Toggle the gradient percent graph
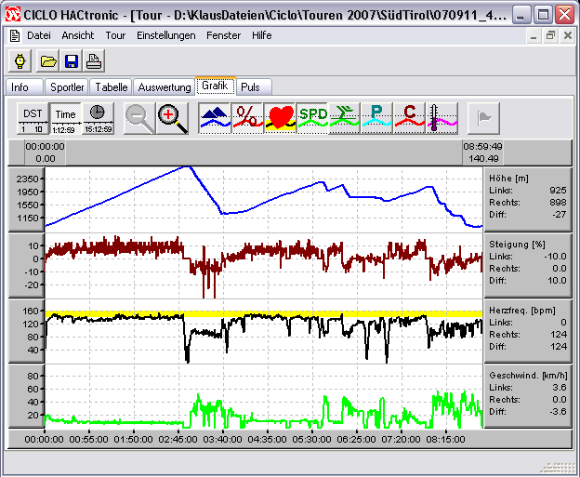The image size is (580, 477). [x=247, y=119]
